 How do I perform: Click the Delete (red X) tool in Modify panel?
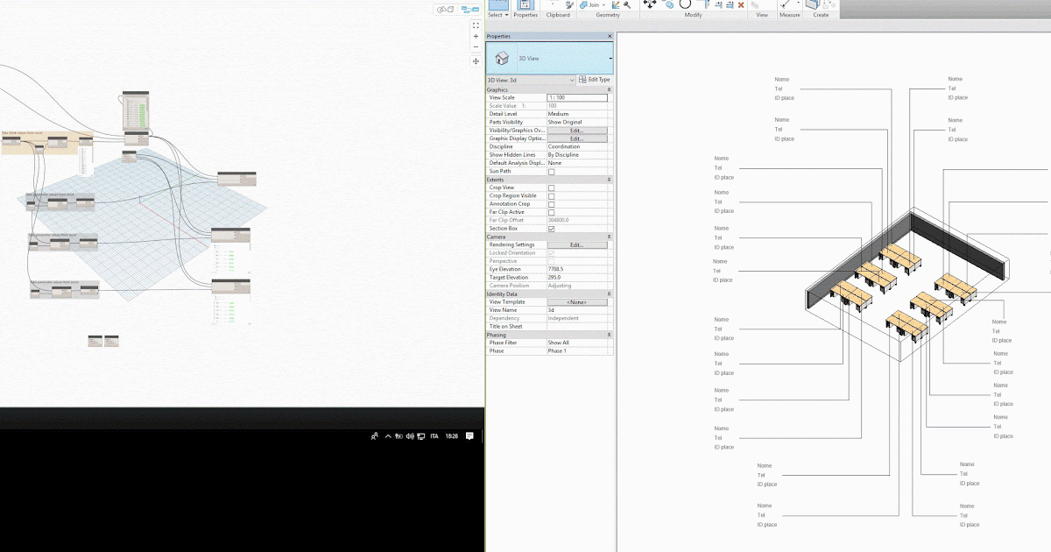(x=742, y=5)
